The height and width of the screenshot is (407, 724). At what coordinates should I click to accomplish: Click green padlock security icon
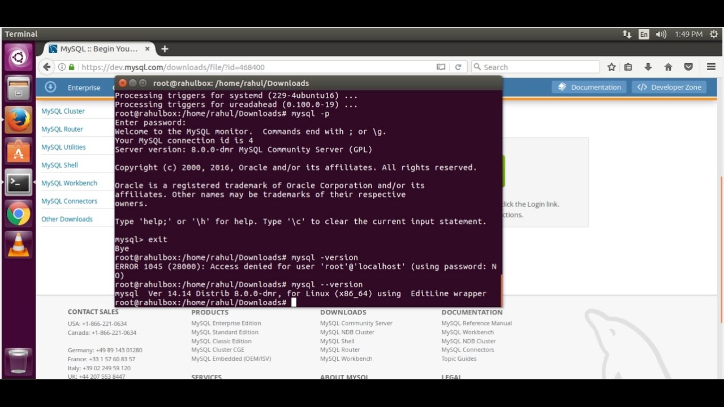point(72,67)
